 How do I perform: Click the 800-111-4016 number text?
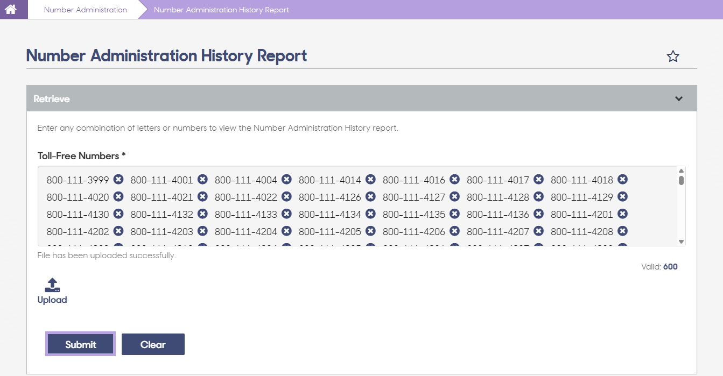point(414,180)
